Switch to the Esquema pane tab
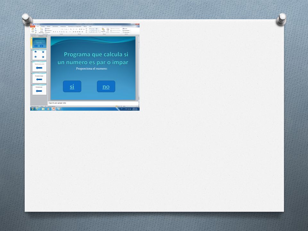The width and height of the screenshot is (308, 231). click(41, 36)
